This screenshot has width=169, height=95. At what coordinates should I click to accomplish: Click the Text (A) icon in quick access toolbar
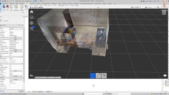coord(27,1)
